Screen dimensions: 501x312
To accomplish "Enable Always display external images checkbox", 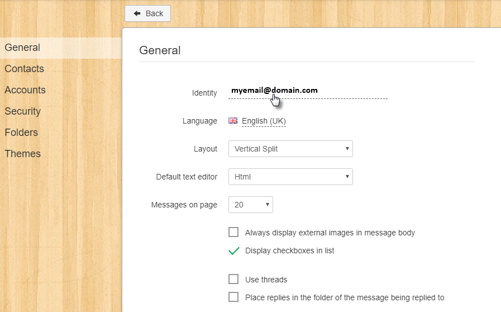I will point(233,232).
